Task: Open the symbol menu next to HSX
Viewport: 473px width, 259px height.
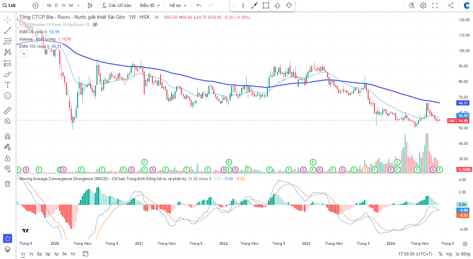Action: coord(157,17)
